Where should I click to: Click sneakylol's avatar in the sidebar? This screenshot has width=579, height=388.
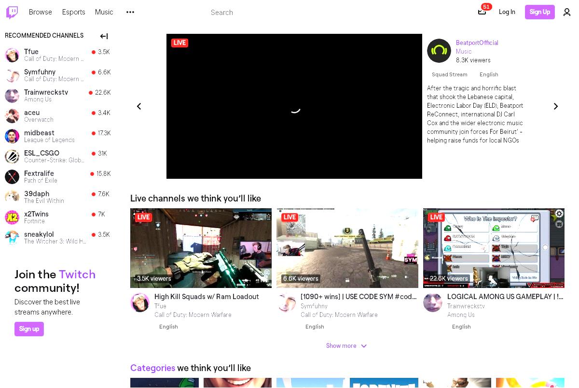(x=12, y=238)
